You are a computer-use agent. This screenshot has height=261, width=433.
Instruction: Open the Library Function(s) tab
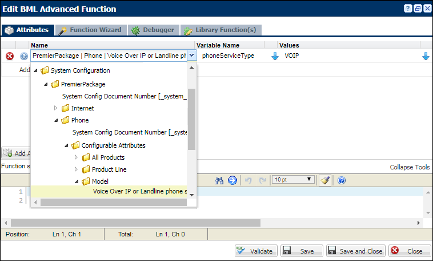pos(221,30)
